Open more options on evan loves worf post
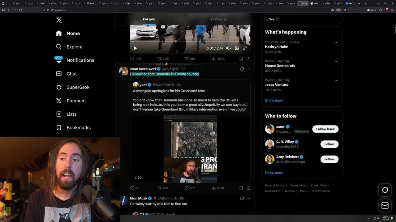This screenshot has height=222, width=396. pos(248,69)
